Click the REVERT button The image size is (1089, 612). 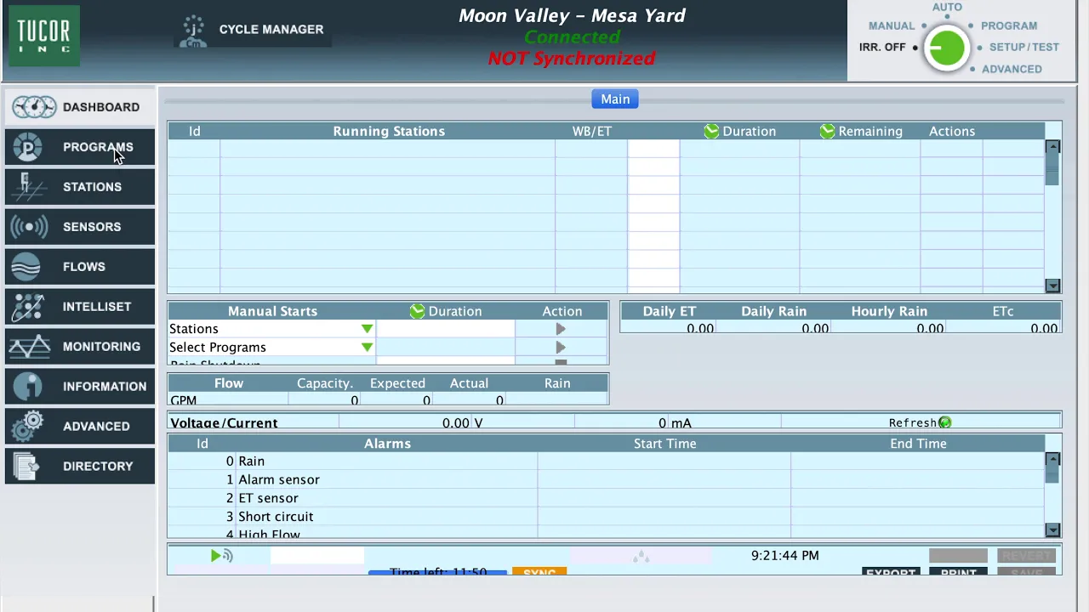click(1026, 556)
